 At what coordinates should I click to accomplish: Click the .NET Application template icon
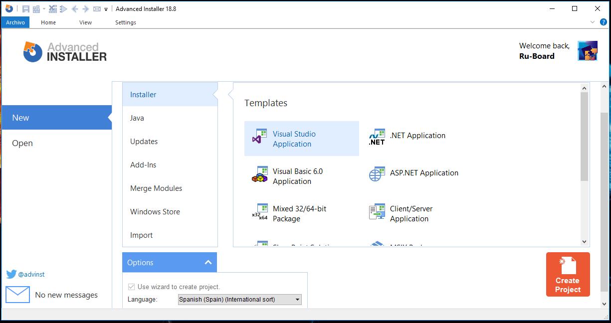click(x=377, y=137)
